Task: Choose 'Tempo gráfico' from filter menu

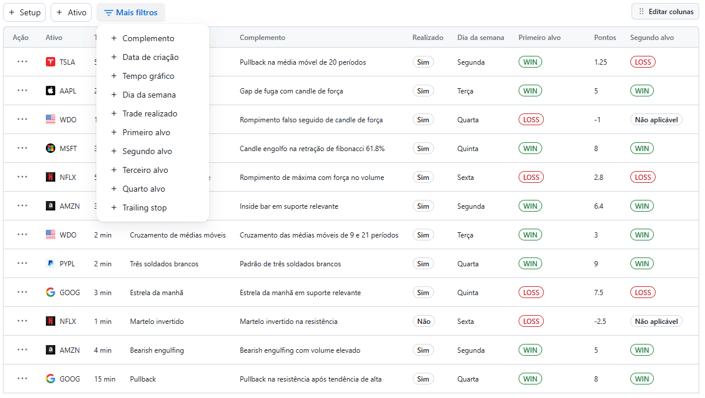Action: point(148,76)
